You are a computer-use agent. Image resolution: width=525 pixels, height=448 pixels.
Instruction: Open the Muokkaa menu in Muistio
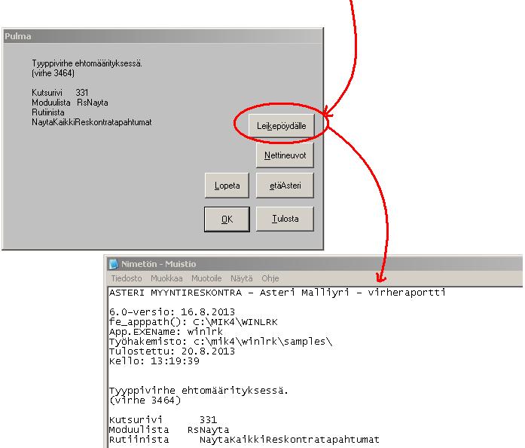click(166, 278)
